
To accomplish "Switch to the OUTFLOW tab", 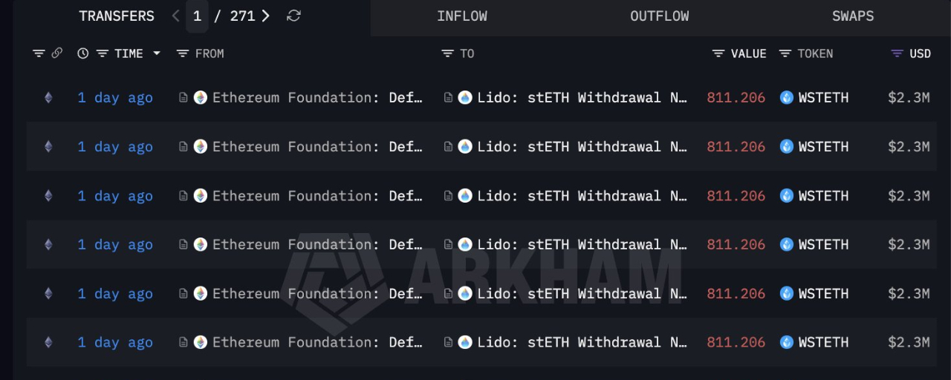I will (x=659, y=16).
